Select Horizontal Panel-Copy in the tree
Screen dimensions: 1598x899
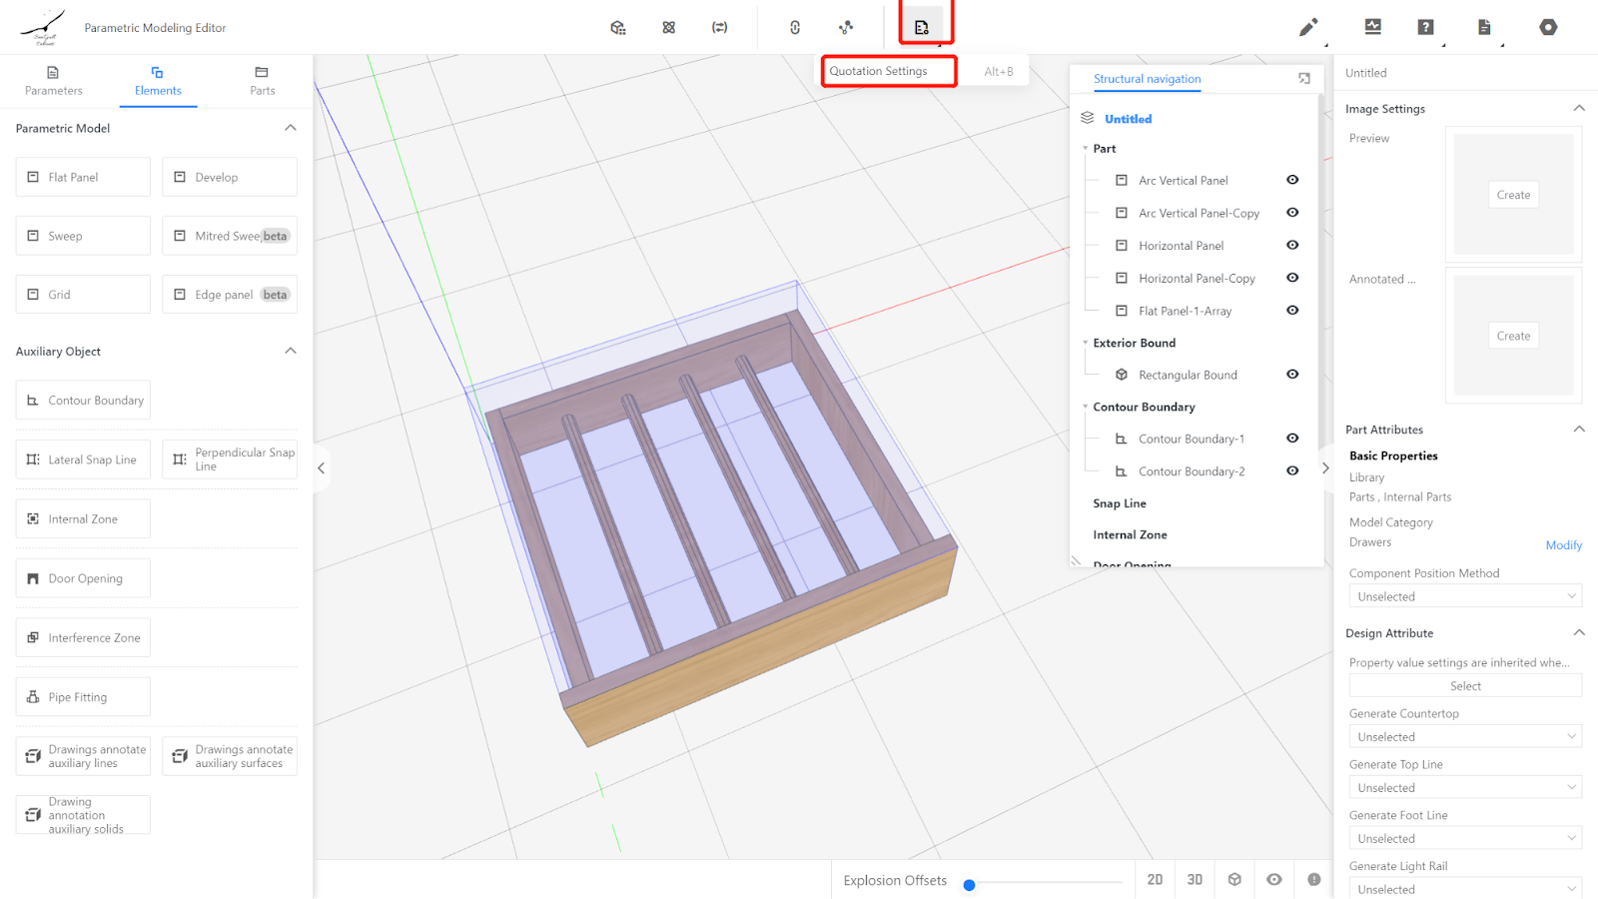1197,278
